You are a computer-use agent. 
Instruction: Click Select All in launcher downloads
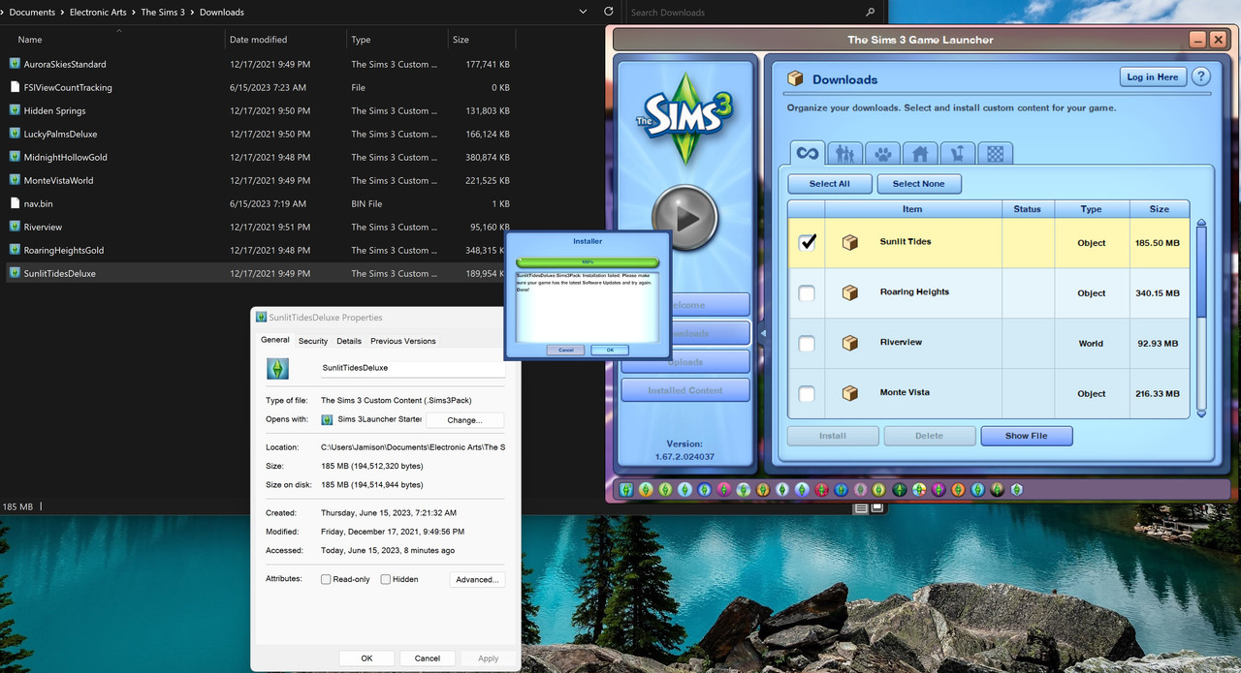(x=830, y=184)
